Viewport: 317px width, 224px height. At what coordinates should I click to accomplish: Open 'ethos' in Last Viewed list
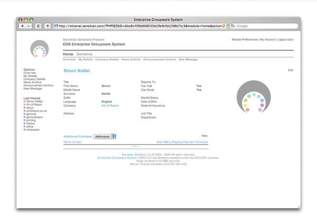point(30,126)
